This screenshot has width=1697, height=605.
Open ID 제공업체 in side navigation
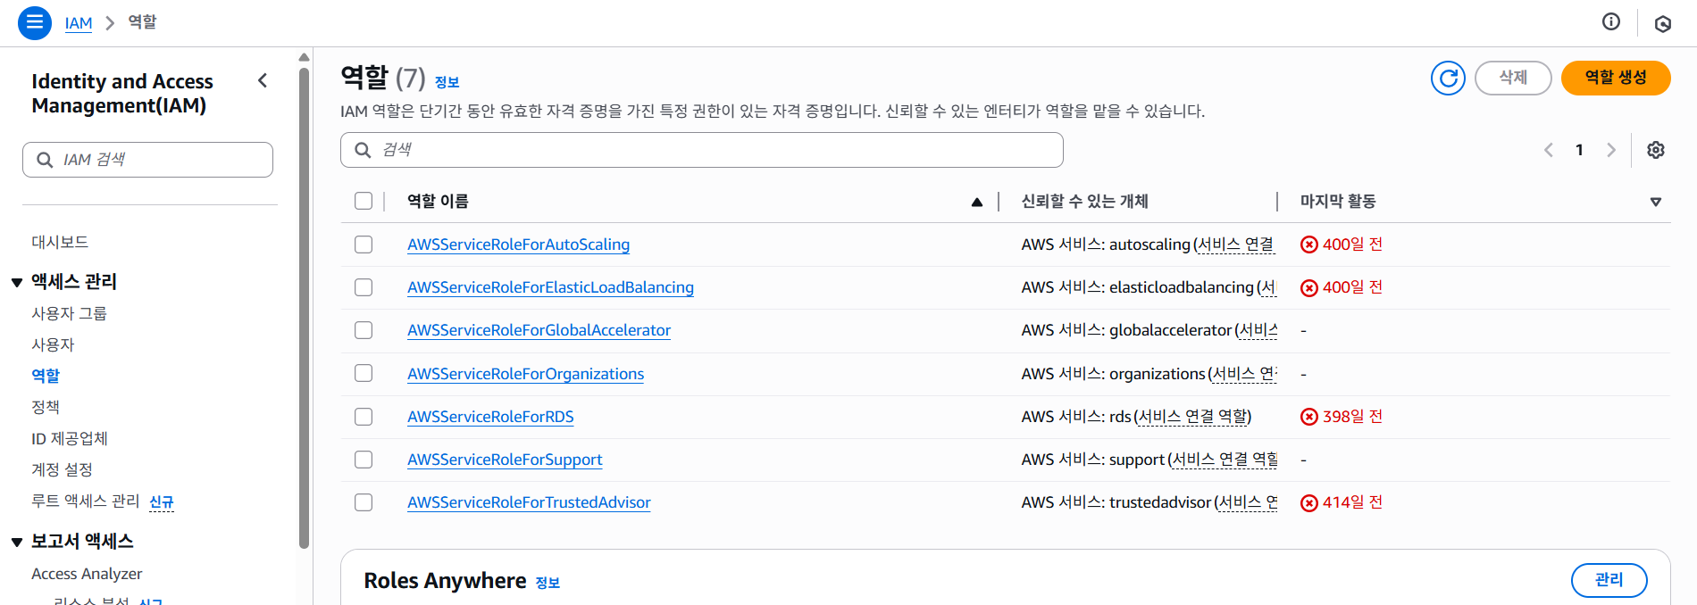[70, 438]
